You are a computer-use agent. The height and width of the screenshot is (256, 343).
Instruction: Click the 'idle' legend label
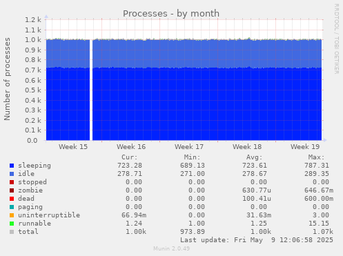click(26, 174)
